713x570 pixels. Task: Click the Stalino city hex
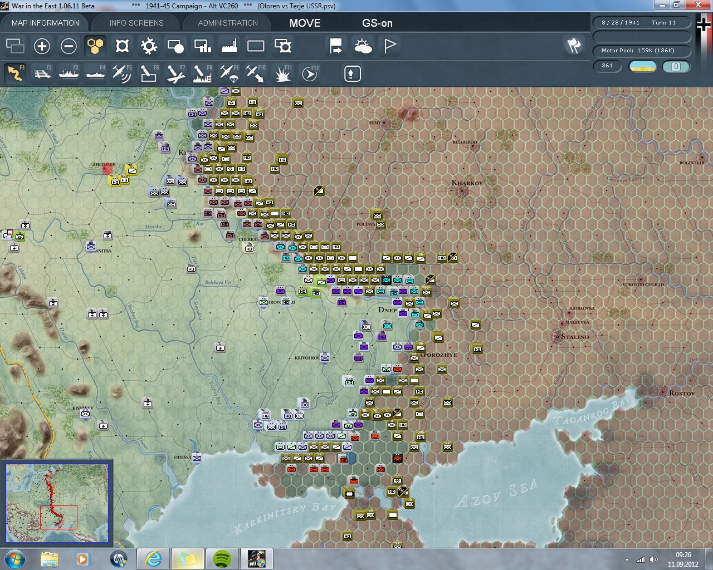557,336
